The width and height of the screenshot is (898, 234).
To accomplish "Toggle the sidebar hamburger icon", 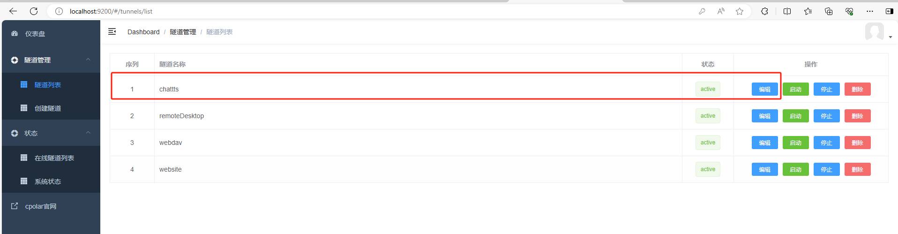I will [112, 31].
